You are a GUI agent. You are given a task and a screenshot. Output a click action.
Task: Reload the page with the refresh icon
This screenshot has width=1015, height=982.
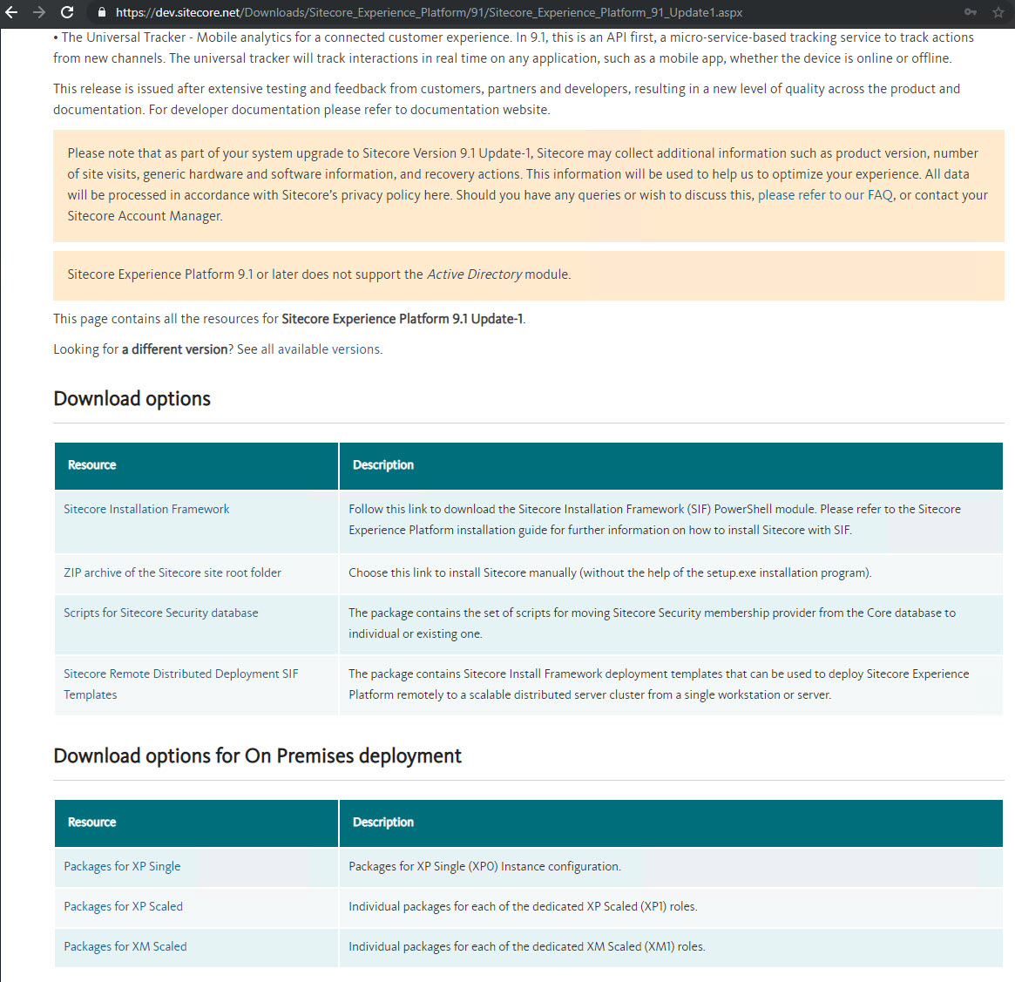pyautogui.click(x=67, y=12)
